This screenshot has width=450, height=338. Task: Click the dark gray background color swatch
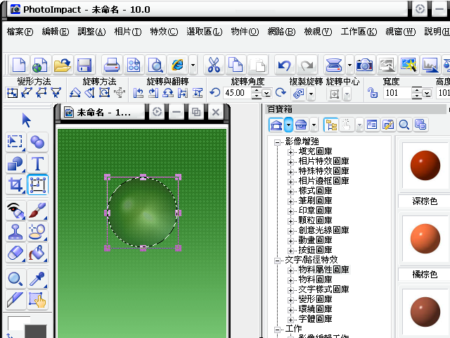(36, 332)
